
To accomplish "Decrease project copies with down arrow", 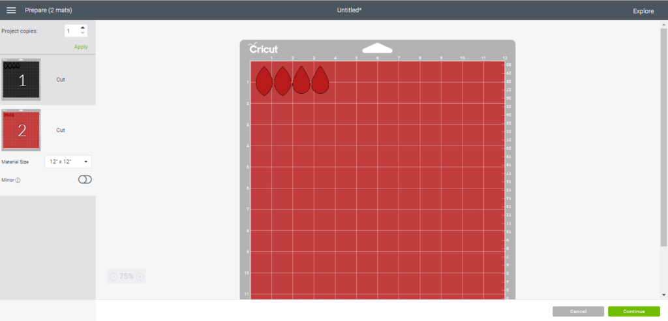I will pos(82,33).
